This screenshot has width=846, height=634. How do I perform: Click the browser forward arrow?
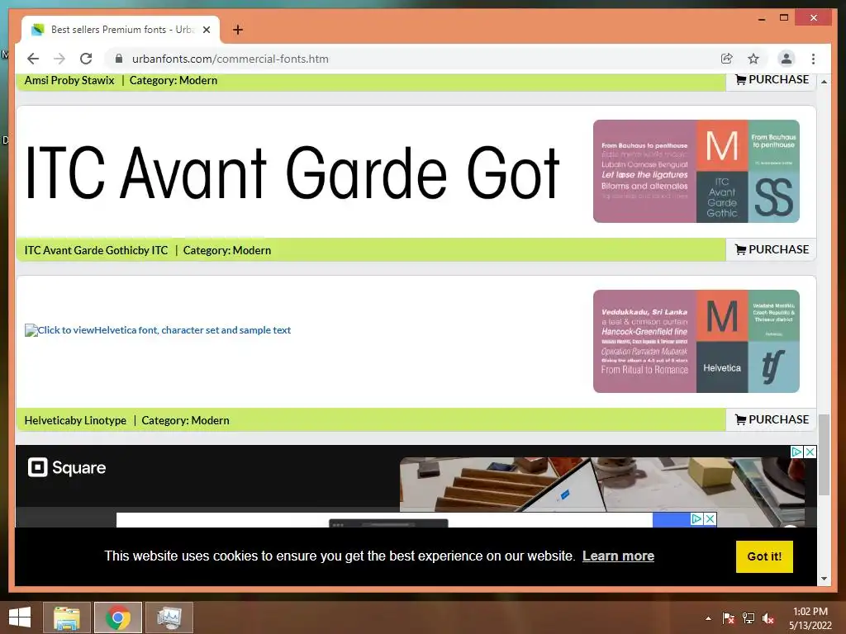(59, 59)
